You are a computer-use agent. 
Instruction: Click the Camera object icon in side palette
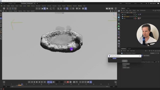click(119, 43)
